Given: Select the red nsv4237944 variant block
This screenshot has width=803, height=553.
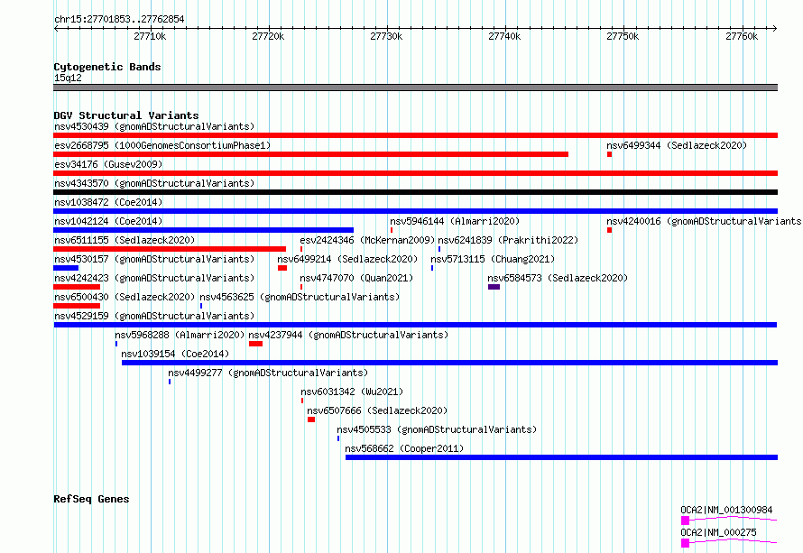Looking at the screenshot, I should point(255,344).
